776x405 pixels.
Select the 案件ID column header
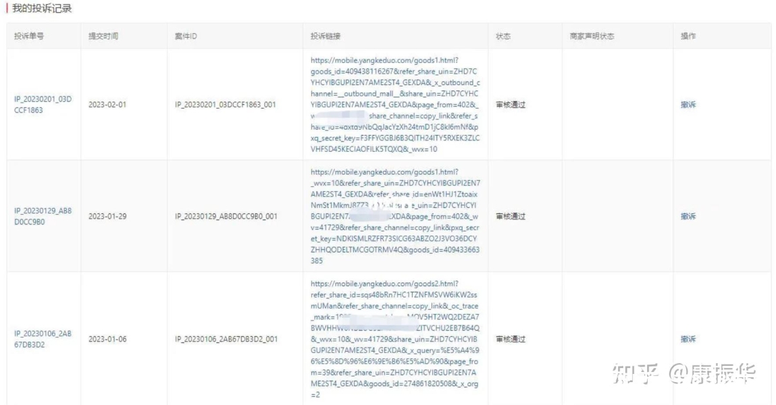186,36
